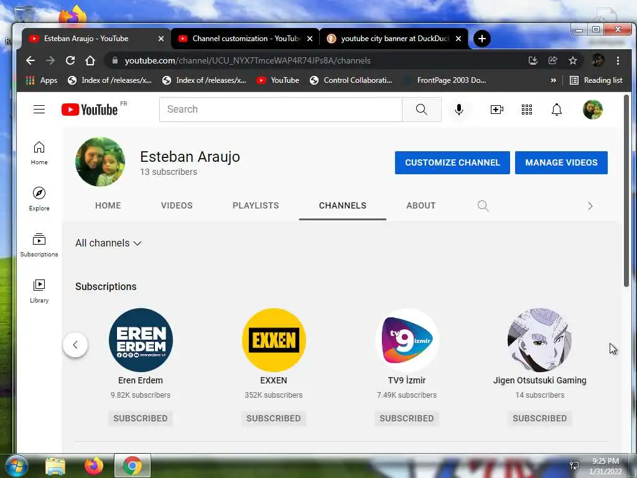The image size is (637, 478).
Task: Open the FrontPage 2003 Do... bookmark
Action: point(444,80)
